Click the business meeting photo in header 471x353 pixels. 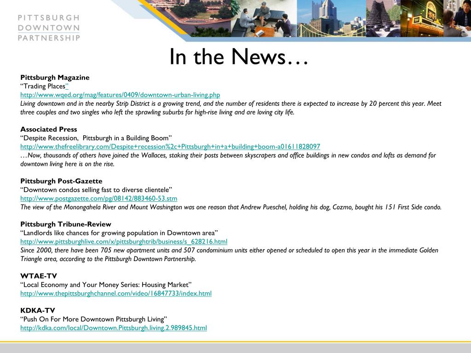(x=264, y=18)
